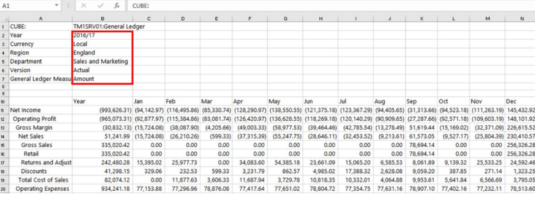Click the formula bar showing CUBE:
Viewport: 535px width, 198px height.
coord(331,6)
